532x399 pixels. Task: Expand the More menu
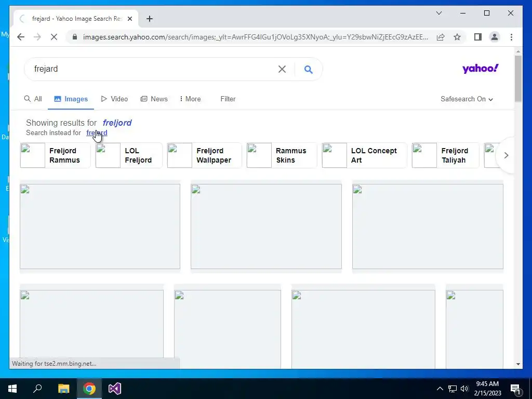[190, 99]
